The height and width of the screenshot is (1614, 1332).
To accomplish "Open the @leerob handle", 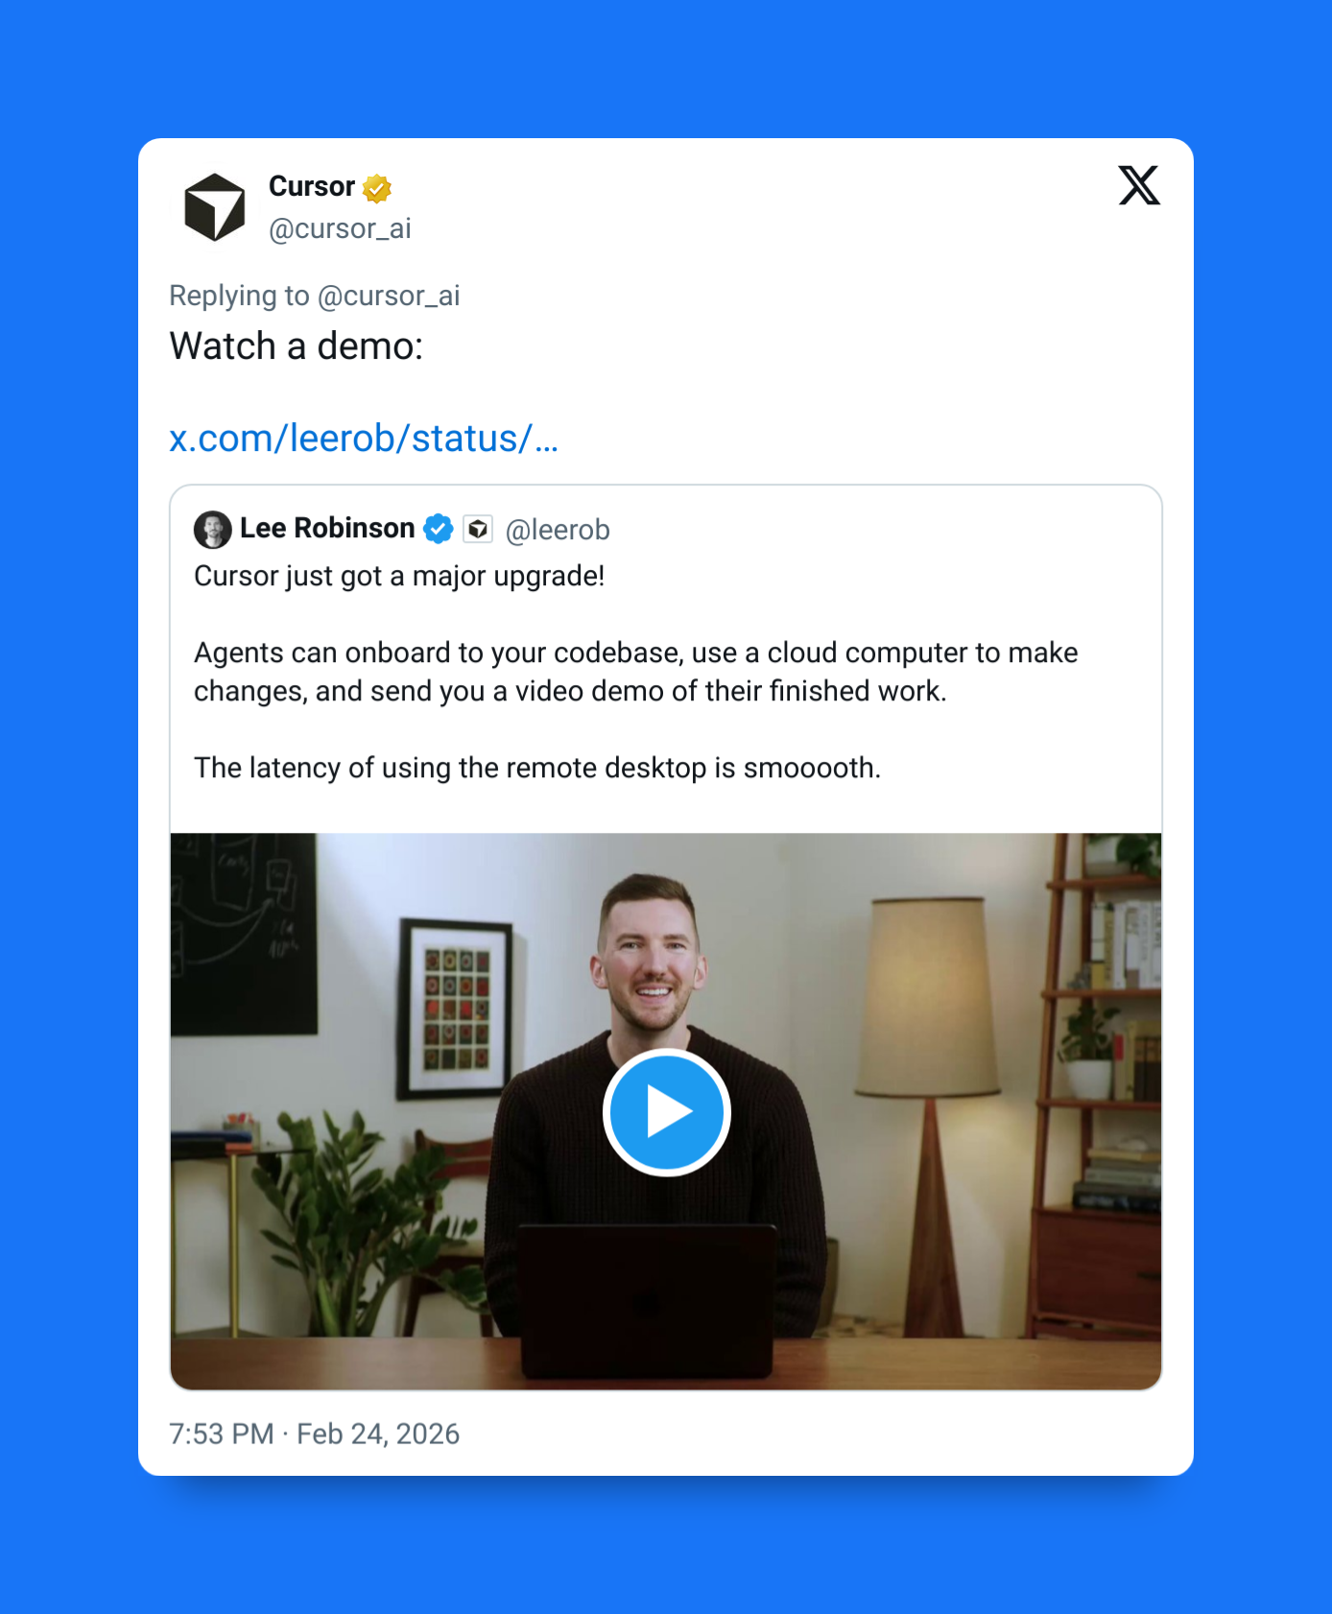I will tap(558, 530).
